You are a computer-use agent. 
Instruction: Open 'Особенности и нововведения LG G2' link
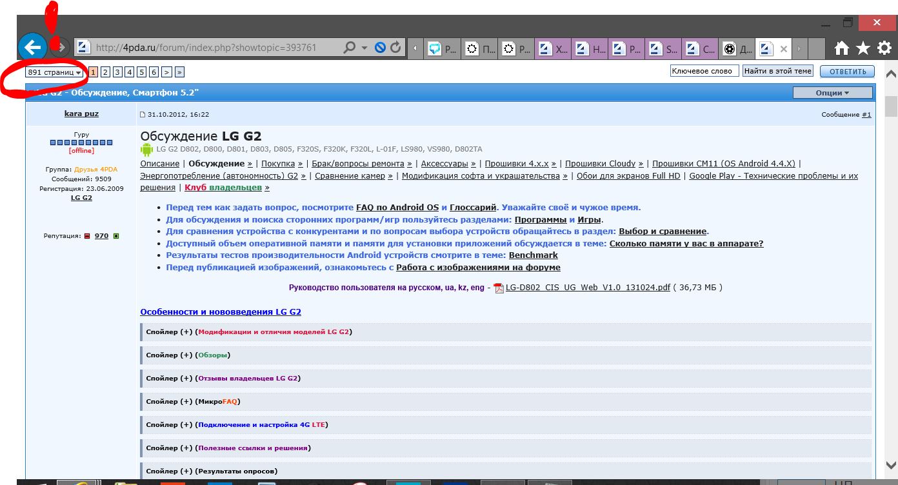221,312
